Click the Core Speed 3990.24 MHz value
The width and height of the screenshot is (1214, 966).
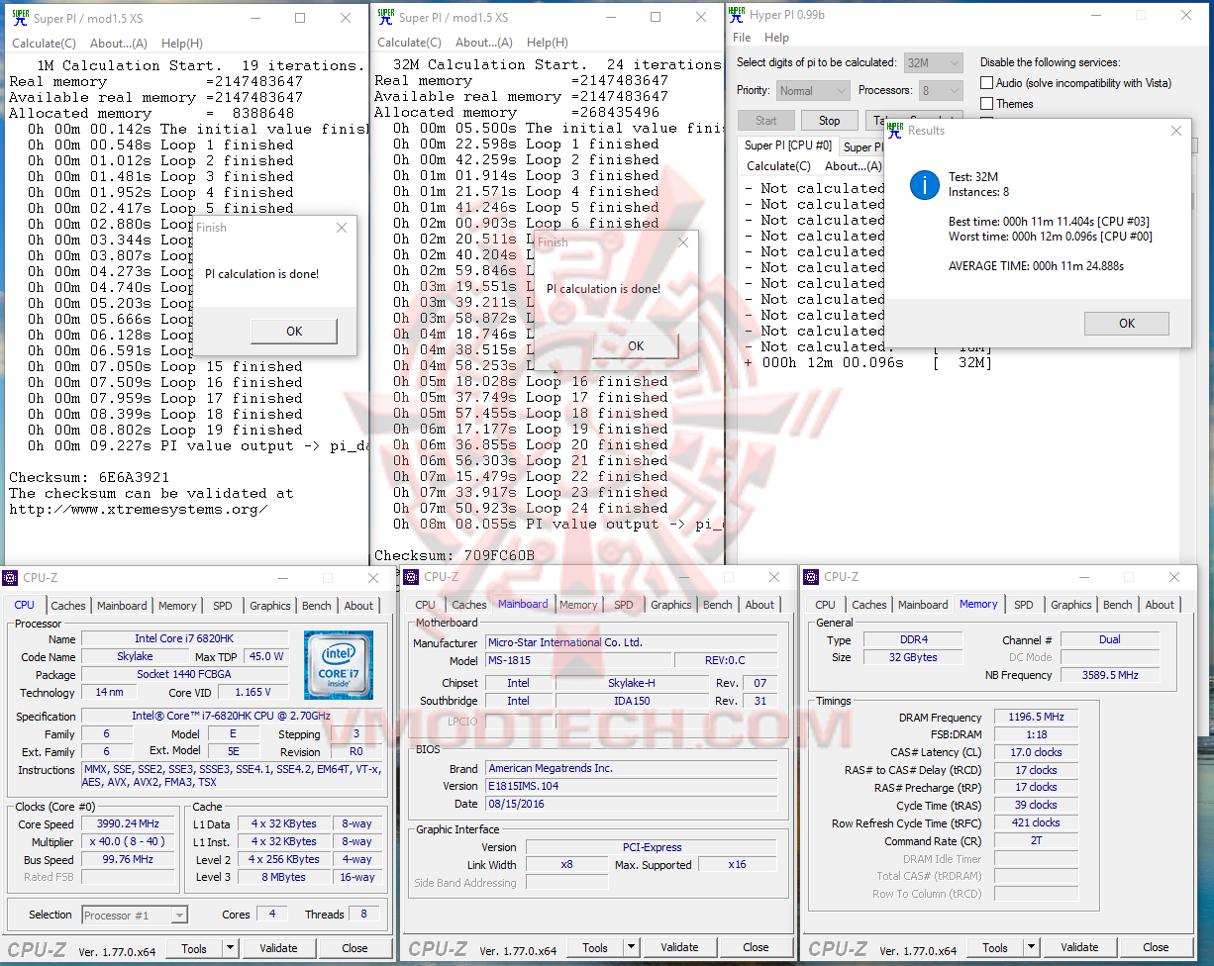click(129, 824)
